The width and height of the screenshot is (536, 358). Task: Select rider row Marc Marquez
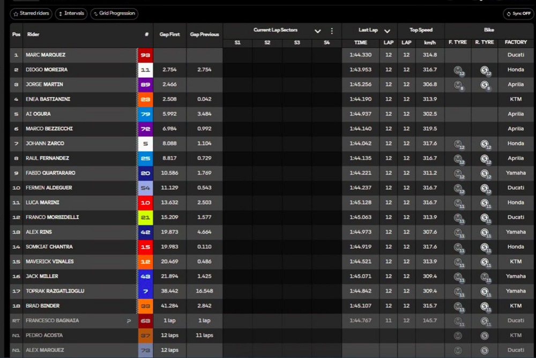pyautogui.click(x=272, y=55)
